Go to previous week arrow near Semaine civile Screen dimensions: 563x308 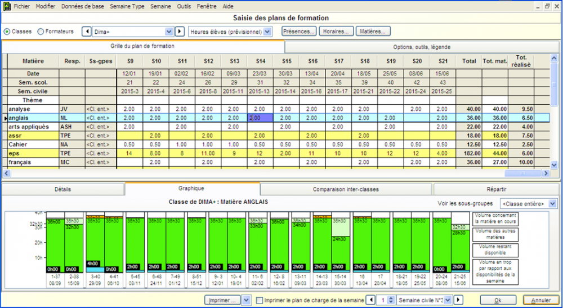pyautogui.click(x=370, y=300)
